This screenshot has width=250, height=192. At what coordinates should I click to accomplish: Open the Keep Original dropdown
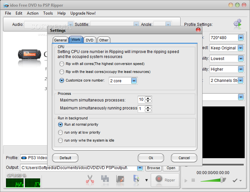coord(241,48)
